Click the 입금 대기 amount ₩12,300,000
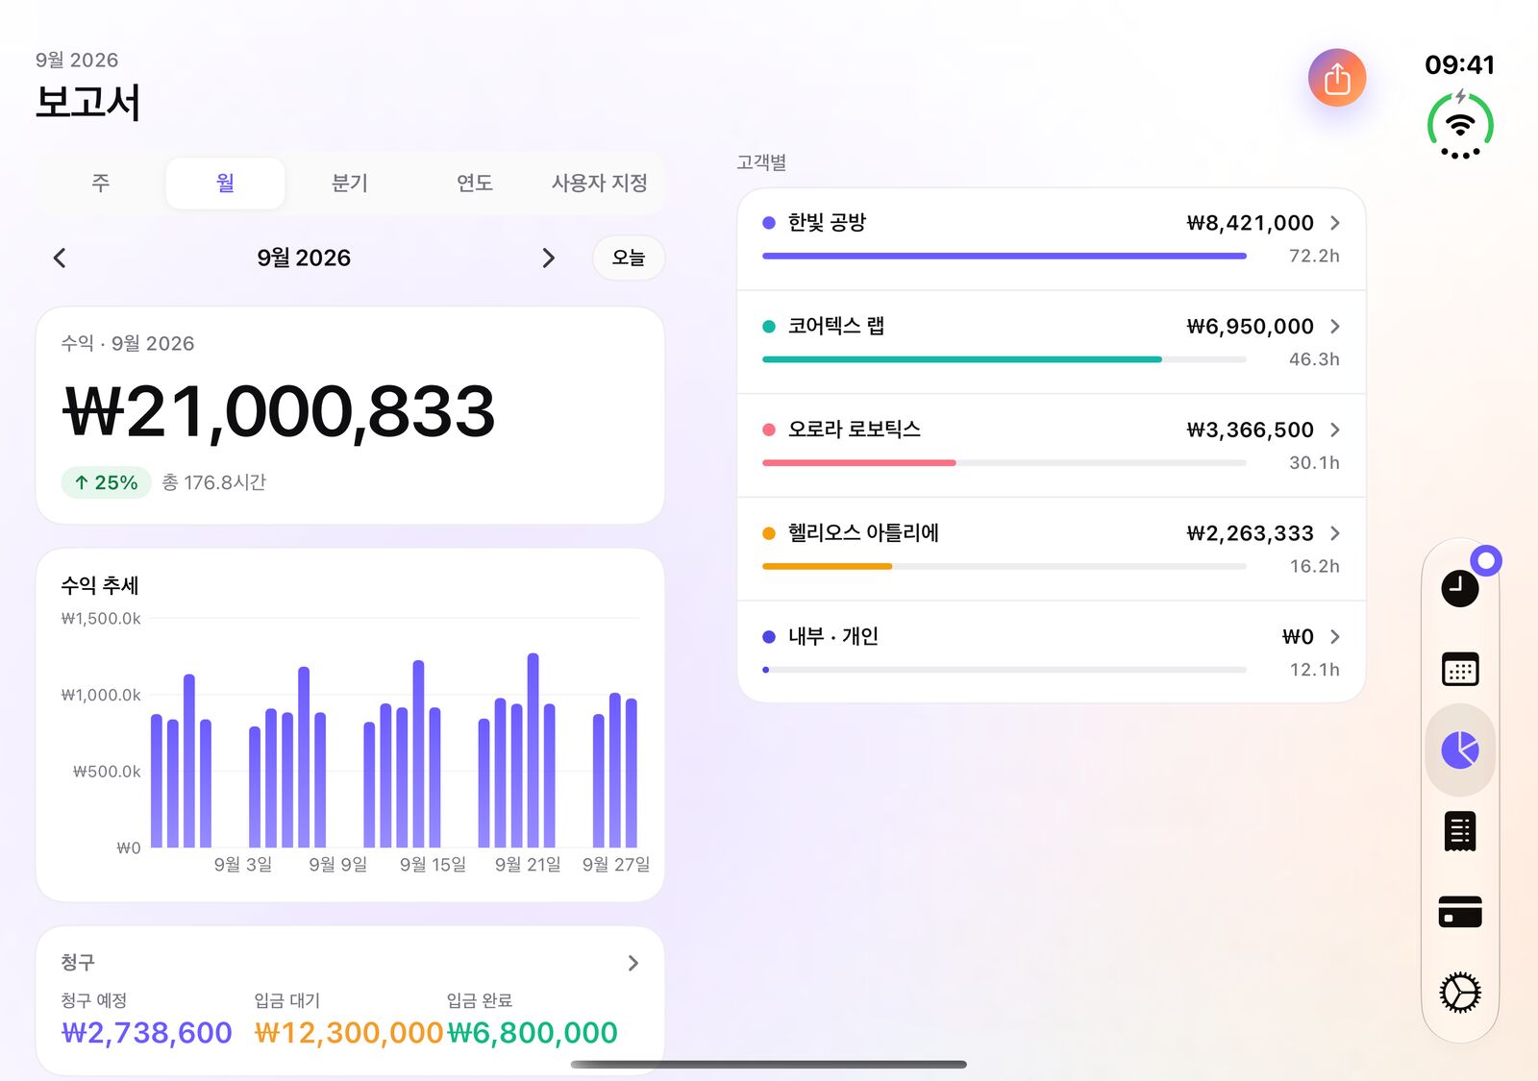This screenshot has width=1538, height=1081. pos(349,1033)
